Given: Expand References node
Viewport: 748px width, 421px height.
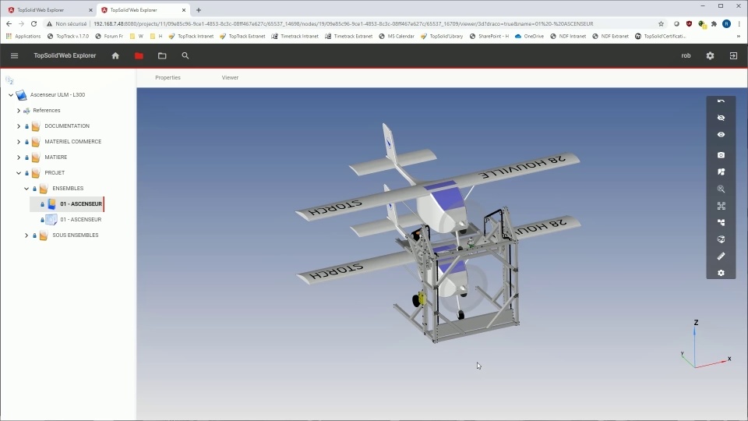Looking at the screenshot, I should coord(19,111).
